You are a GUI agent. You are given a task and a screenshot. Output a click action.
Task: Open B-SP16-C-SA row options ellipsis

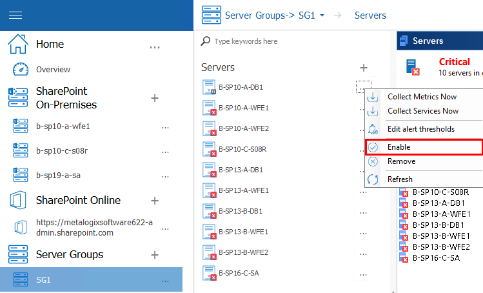click(x=364, y=274)
